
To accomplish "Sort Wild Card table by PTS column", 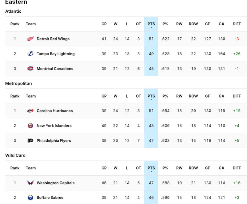I will point(151,168).
